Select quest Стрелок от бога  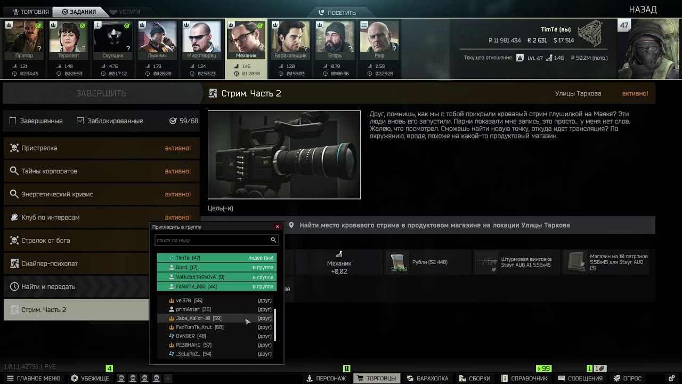click(76, 241)
